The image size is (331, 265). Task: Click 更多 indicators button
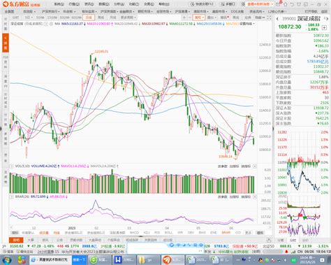[249, 233]
